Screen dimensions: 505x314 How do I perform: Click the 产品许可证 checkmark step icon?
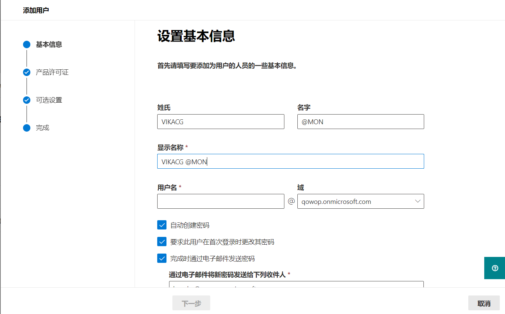click(27, 72)
